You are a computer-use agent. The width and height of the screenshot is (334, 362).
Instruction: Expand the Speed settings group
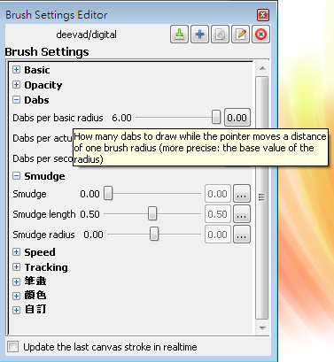coord(17,252)
